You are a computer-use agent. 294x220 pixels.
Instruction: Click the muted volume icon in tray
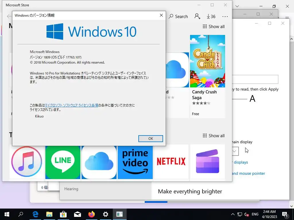(247, 214)
